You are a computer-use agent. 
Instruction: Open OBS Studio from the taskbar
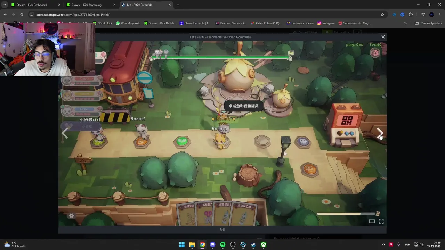pyautogui.click(x=233, y=244)
